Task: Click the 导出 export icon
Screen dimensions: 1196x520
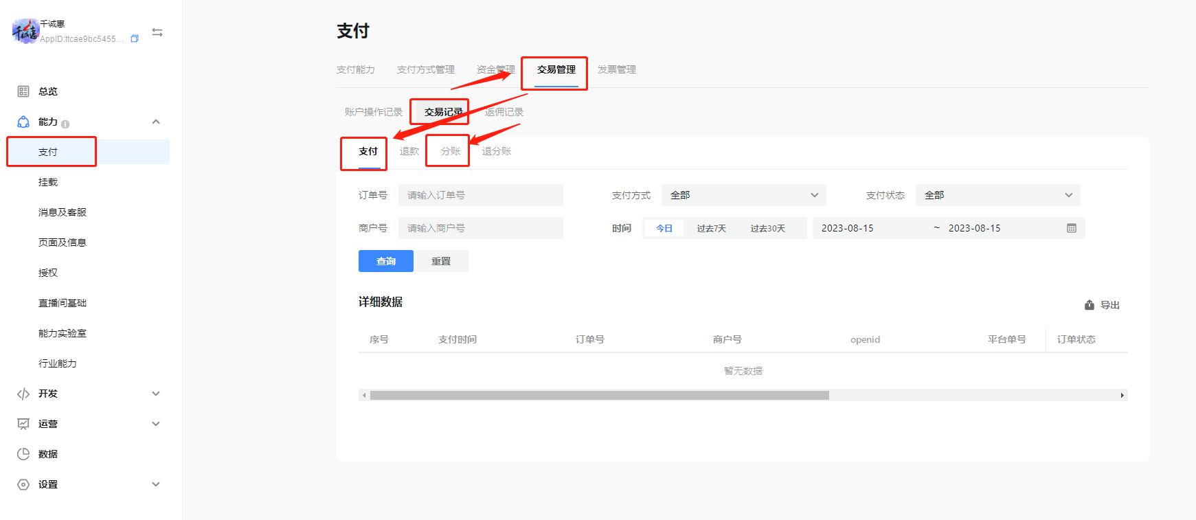Action: click(1090, 305)
